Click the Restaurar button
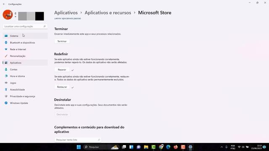The height and width of the screenshot is (151, 269). pos(62,87)
